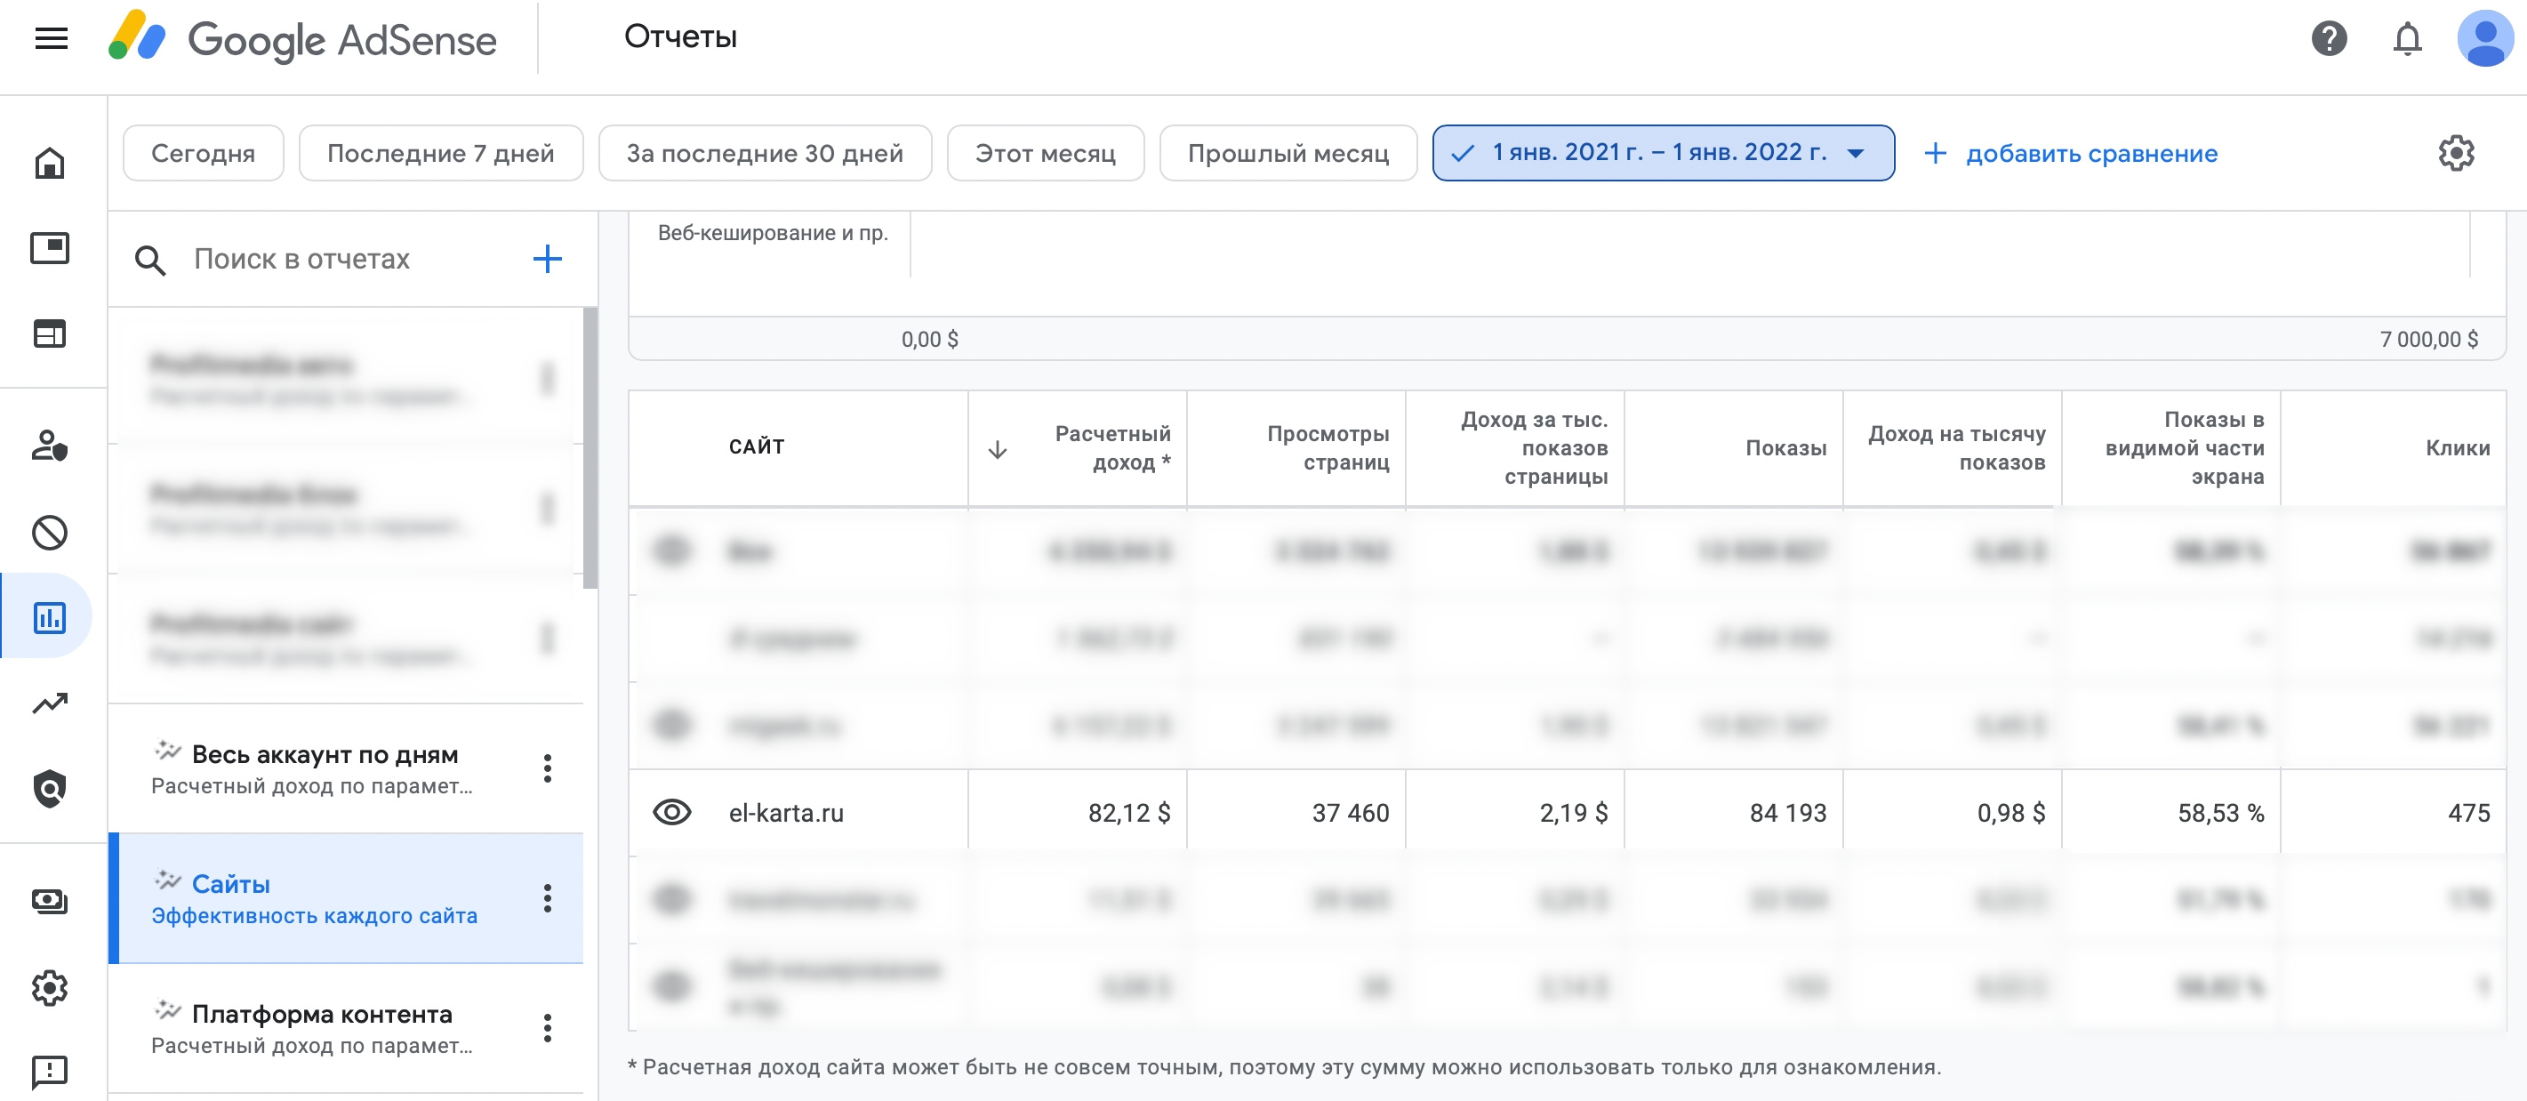The width and height of the screenshot is (2527, 1101).
Task: Open the Ads section icon
Action: [50, 248]
